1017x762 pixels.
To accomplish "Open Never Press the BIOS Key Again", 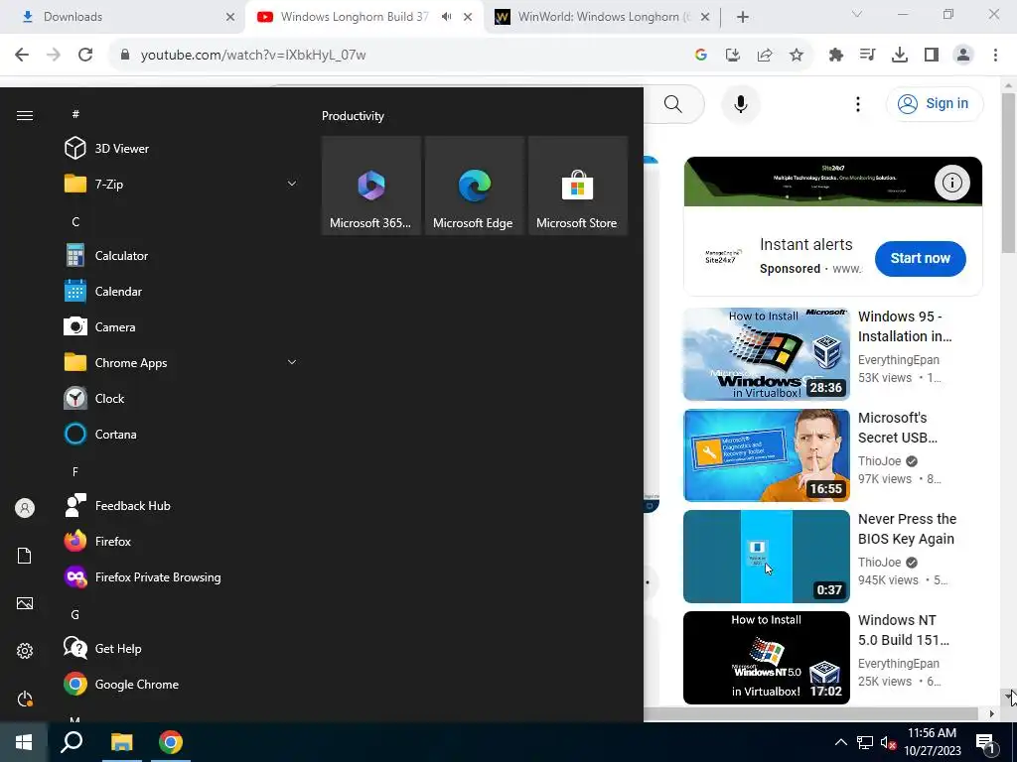I will [x=907, y=529].
